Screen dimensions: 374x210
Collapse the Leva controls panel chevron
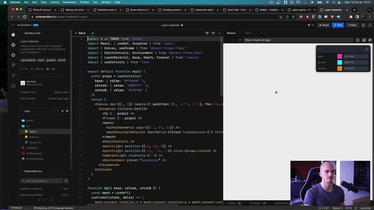tap(320, 49)
